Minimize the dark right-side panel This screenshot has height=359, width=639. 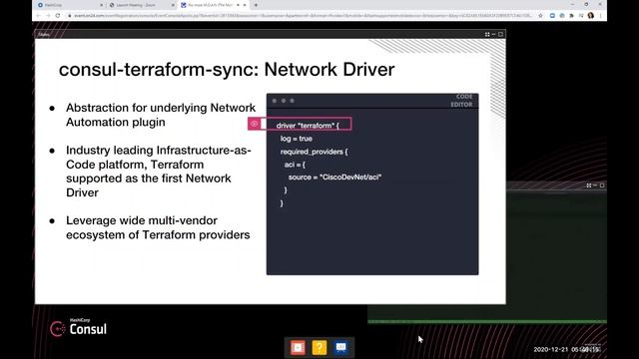(595, 185)
